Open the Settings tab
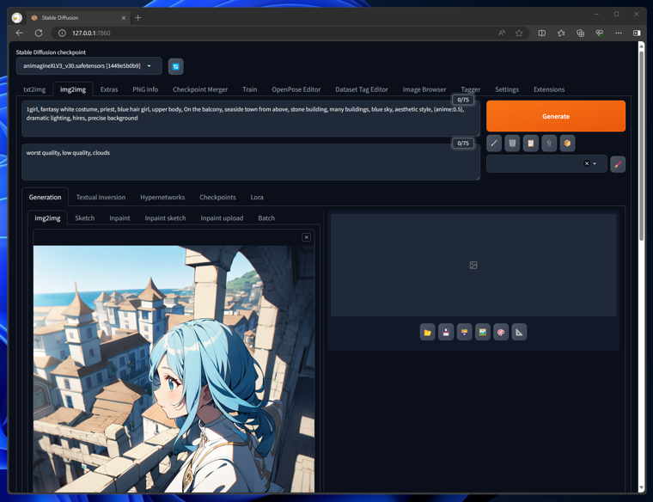This screenshot has width=653, height=502. [507, 89]
